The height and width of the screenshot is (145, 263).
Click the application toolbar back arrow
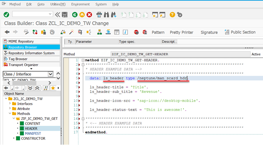pyautogui.click(x=7, y=32)
